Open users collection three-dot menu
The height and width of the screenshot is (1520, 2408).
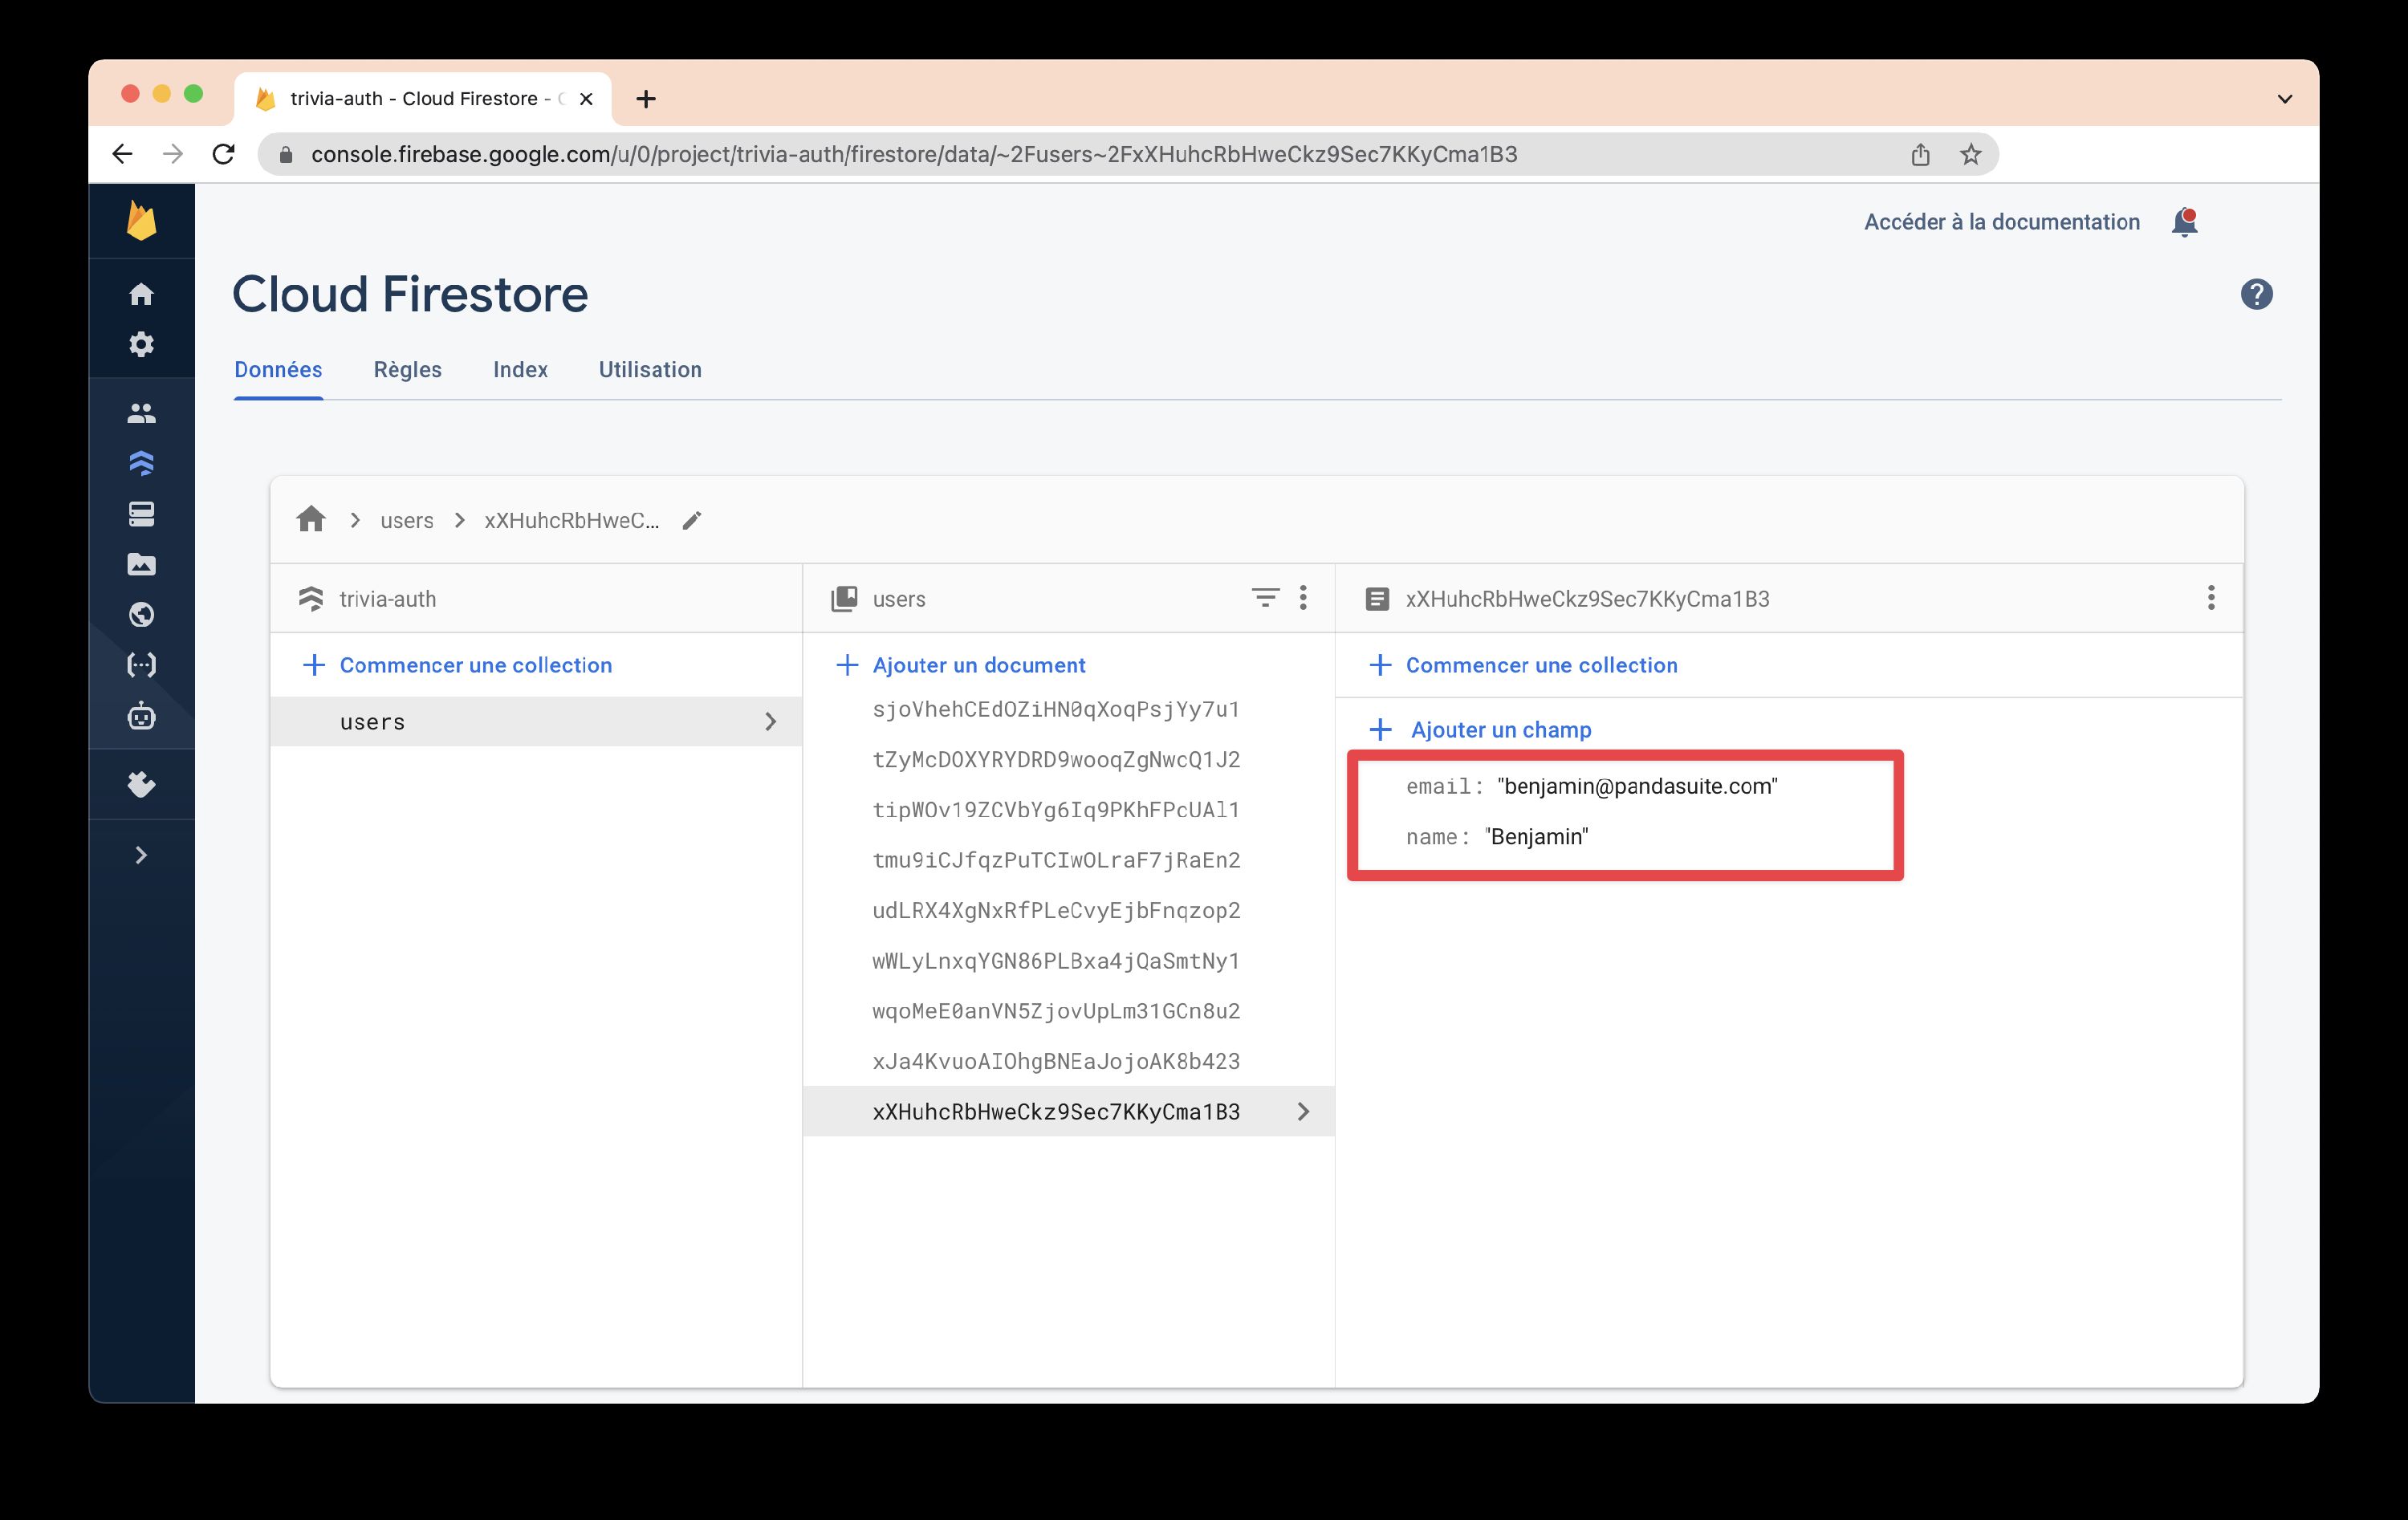1303,598
